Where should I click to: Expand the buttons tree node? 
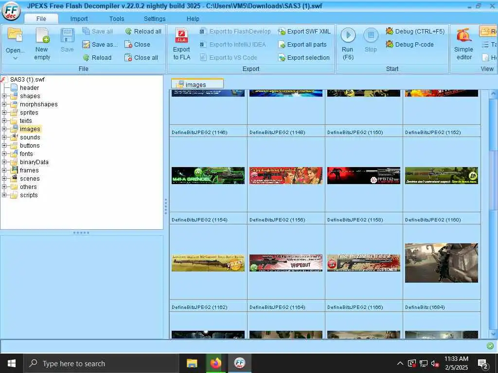click(4, 145)
